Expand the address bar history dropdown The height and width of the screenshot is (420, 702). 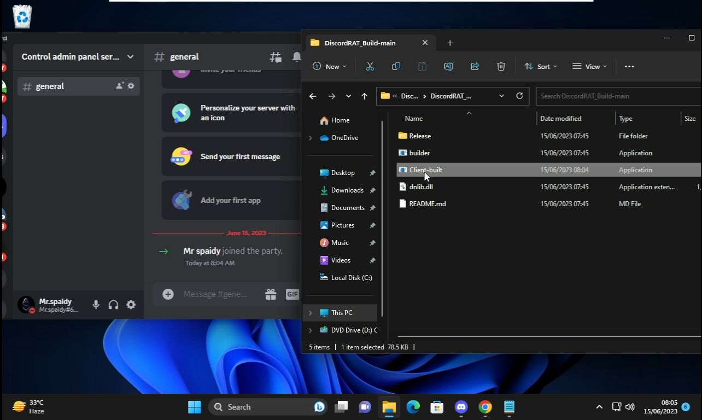[501, 96]
